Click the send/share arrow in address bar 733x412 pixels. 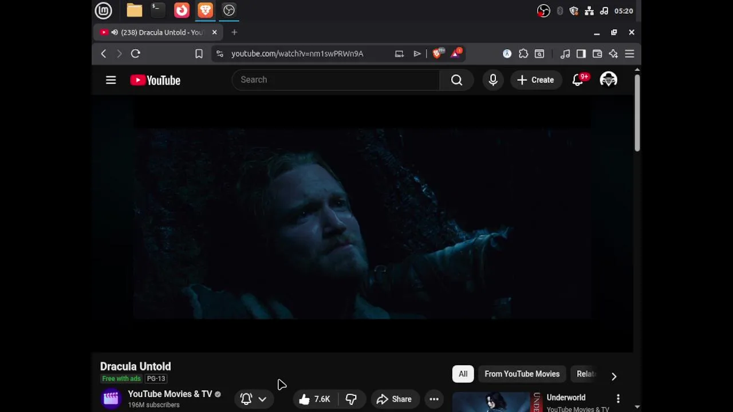pyautogui.click(x=417, y=54)
